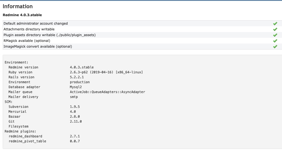The height and width of the screenshot is (150, 282).
Task: Click the Subversion label
Action: [x=19, y=107]
